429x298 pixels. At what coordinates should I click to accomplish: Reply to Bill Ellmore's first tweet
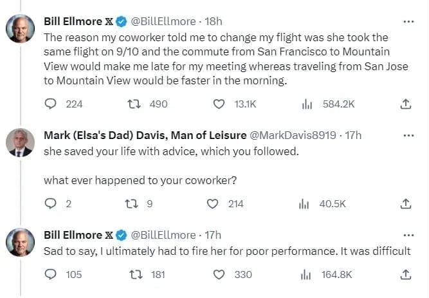pyautogui.click(x=51, y=104)
